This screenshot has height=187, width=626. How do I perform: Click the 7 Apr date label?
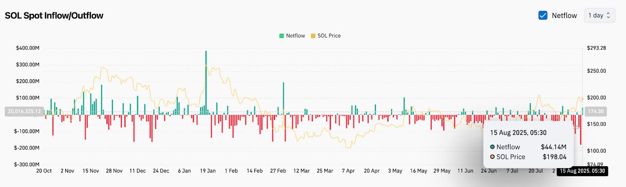click(x=348, y=171)
